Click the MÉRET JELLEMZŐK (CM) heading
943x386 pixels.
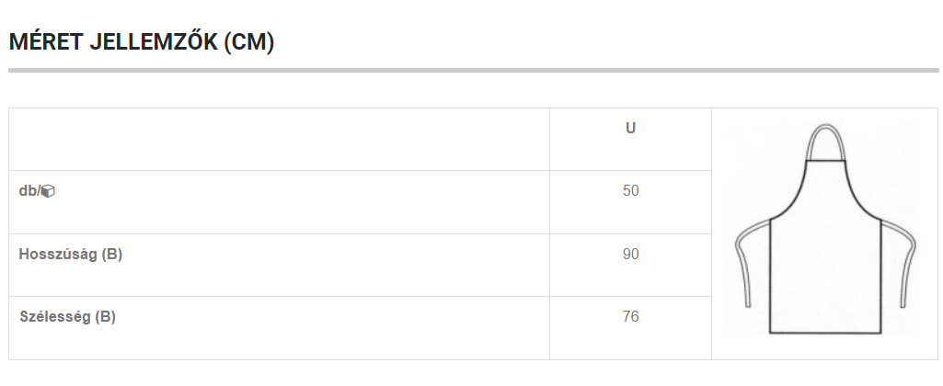tap(142, 42)
